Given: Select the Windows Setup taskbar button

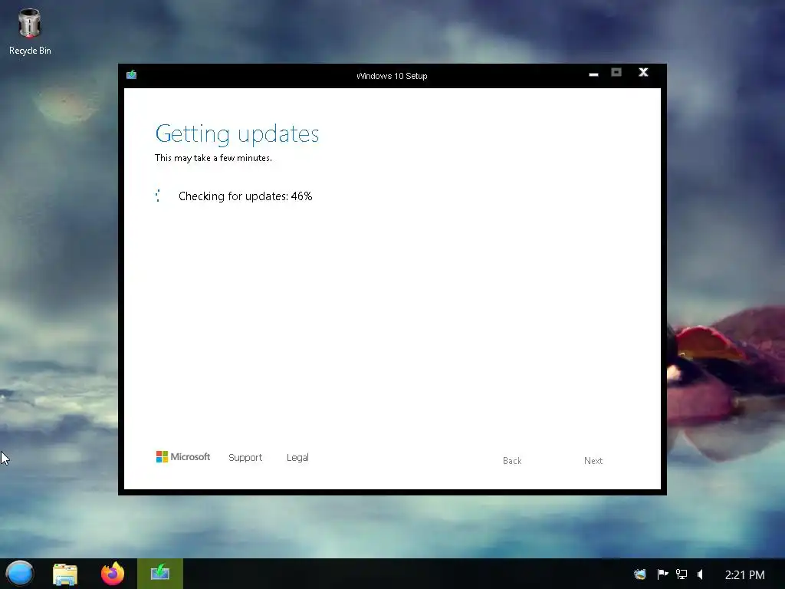Looking at the screenshot, I should (x=160, y=574).
